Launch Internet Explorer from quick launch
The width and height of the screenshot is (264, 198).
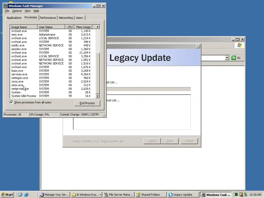click(26, 195)
